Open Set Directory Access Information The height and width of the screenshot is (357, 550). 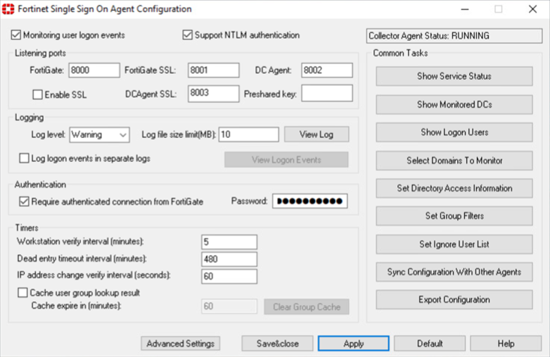coord(454,188)
